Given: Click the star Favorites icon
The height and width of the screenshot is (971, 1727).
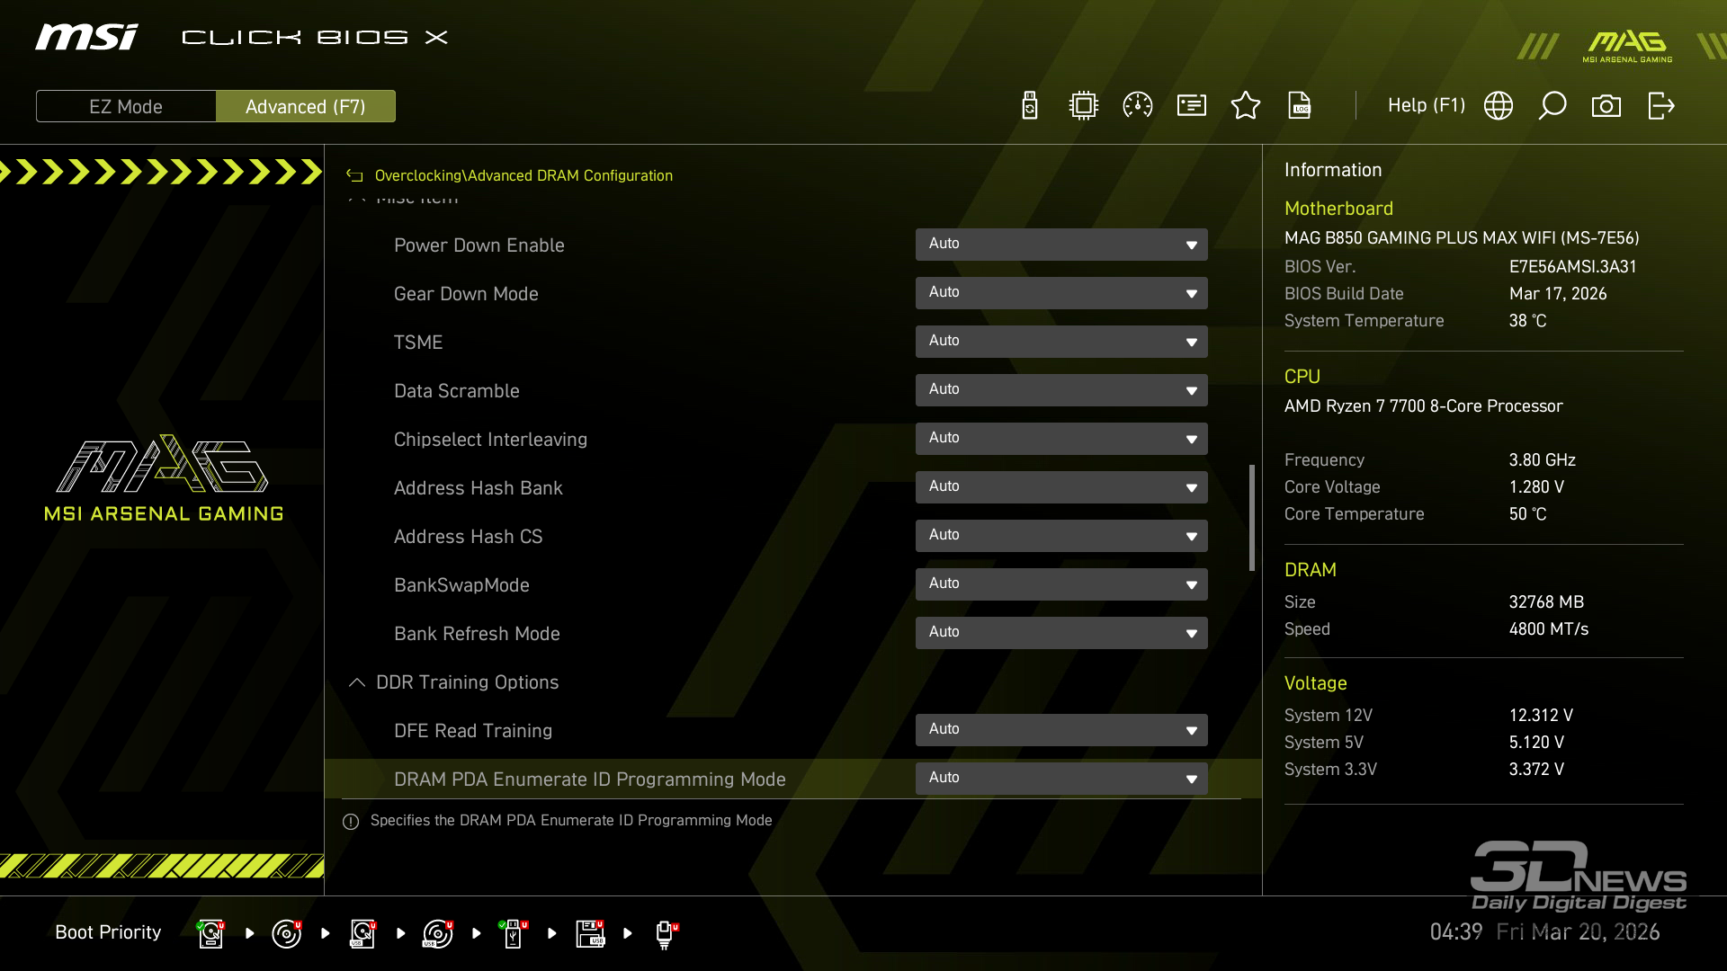Looking at the screenshot, I should tap(1246, 106).
